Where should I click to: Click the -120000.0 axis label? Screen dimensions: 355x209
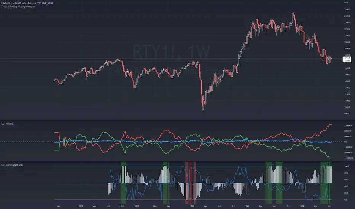(x=349, y=158)
